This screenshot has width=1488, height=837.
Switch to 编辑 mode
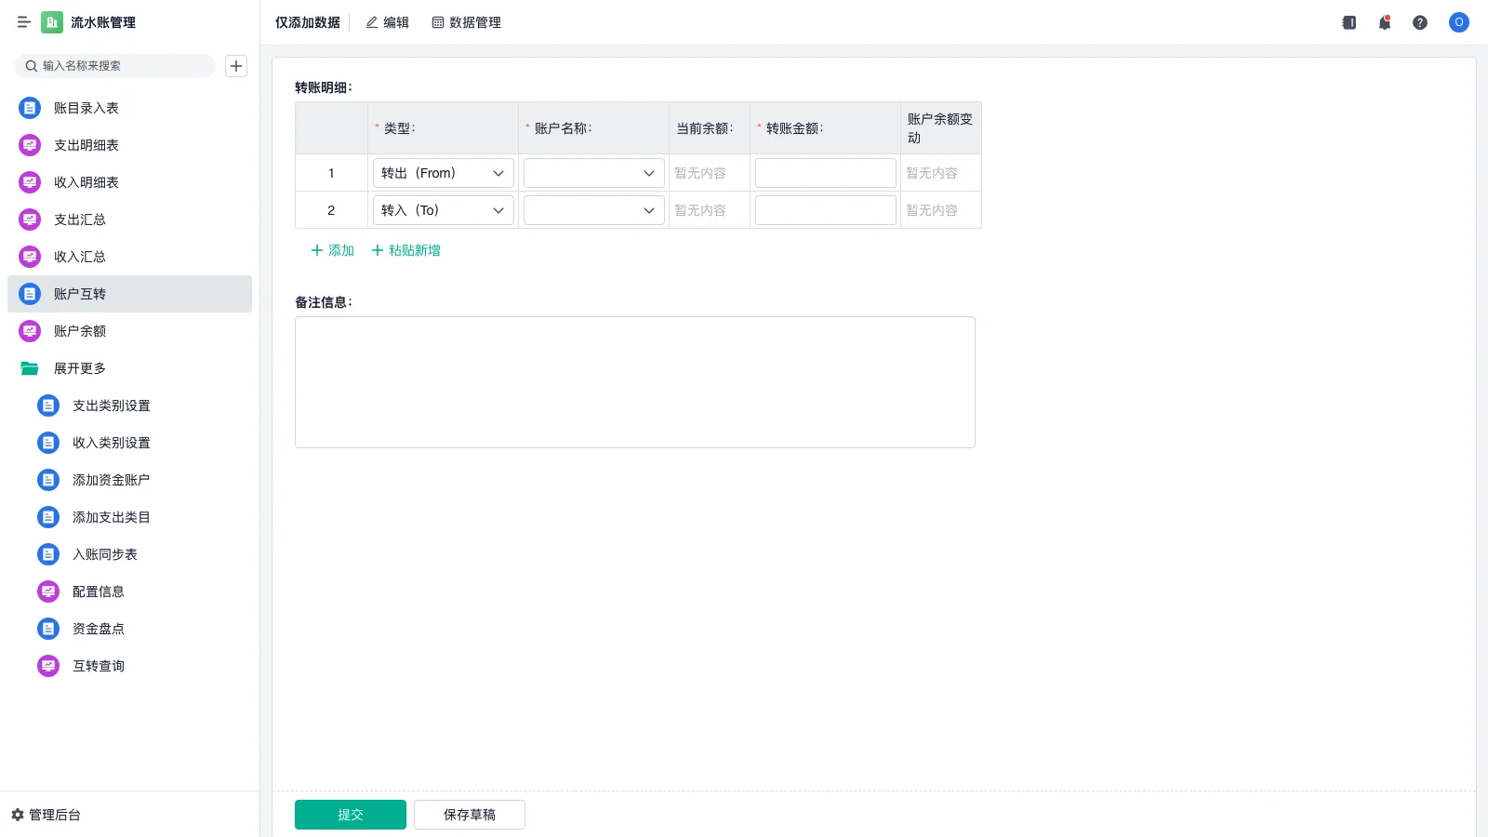[387, 22]
